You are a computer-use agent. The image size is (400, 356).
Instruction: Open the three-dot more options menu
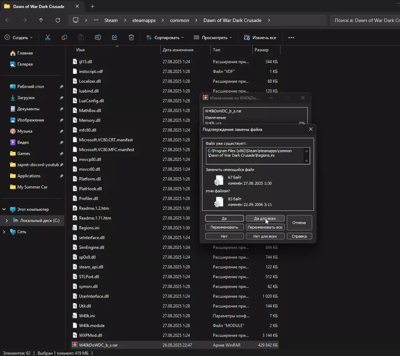coord(291,37)
